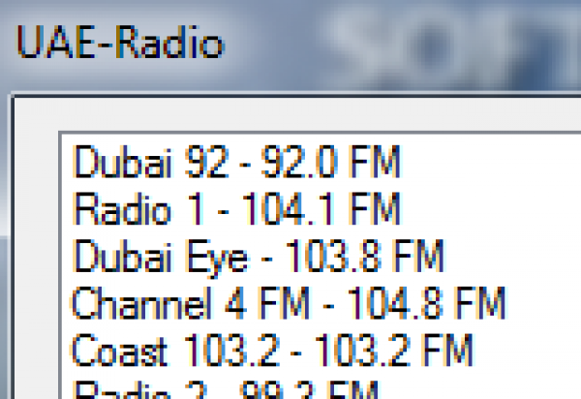Screen dimensions: 581x399
Task: Select Dubai 92 - 92.0 FM station
Action: tap(236, 162)
